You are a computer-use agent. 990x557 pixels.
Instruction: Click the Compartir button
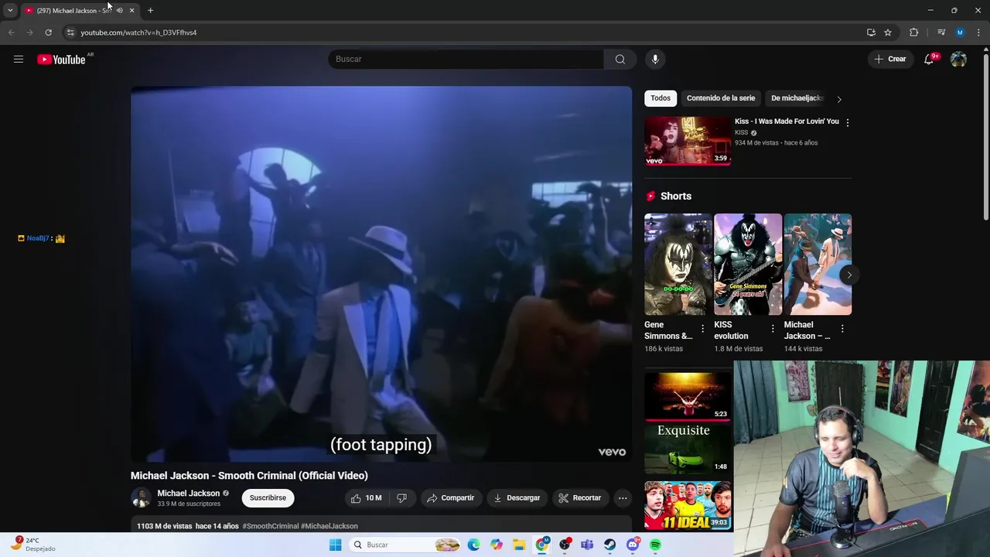pyautogui.click(x=450, y=498)
